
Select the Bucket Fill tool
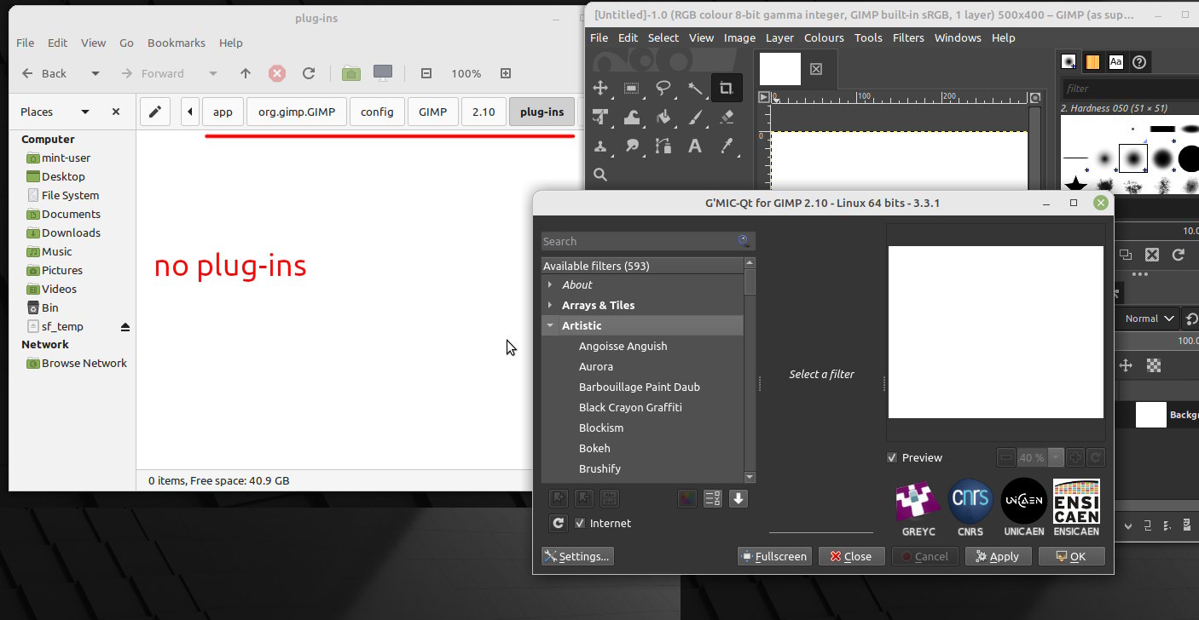tap(663, 117)
